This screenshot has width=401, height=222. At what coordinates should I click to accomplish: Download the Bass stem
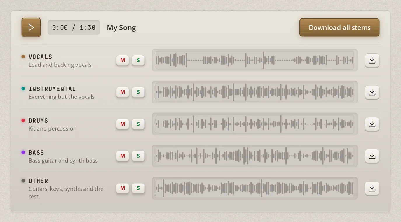tap(372, 156)
